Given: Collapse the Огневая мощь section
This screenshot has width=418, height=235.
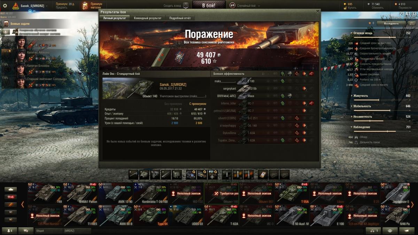Looking at the screenshot, I should click(352, 33).
